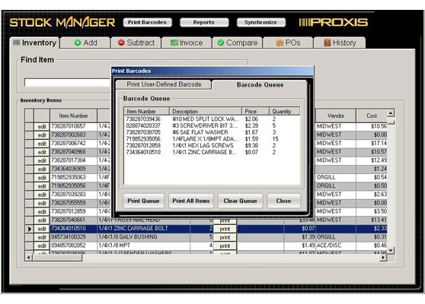Click the green plus icon on Add tab
This screenshot has height=304, width=425.
point(78,43)
